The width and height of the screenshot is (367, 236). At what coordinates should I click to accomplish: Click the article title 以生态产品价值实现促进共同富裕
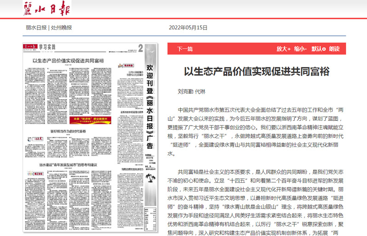(257, 71)
